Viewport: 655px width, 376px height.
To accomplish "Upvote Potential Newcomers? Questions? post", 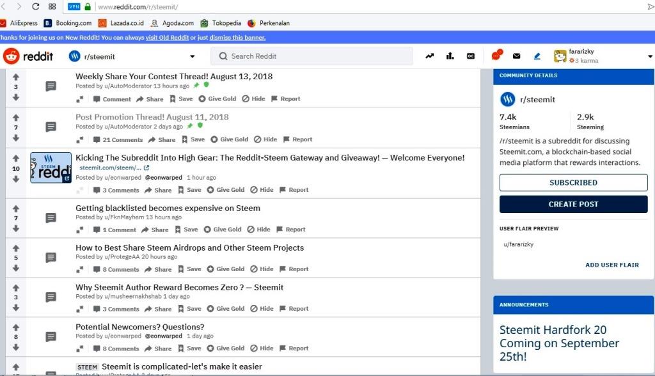I will (x=16, y=327).
